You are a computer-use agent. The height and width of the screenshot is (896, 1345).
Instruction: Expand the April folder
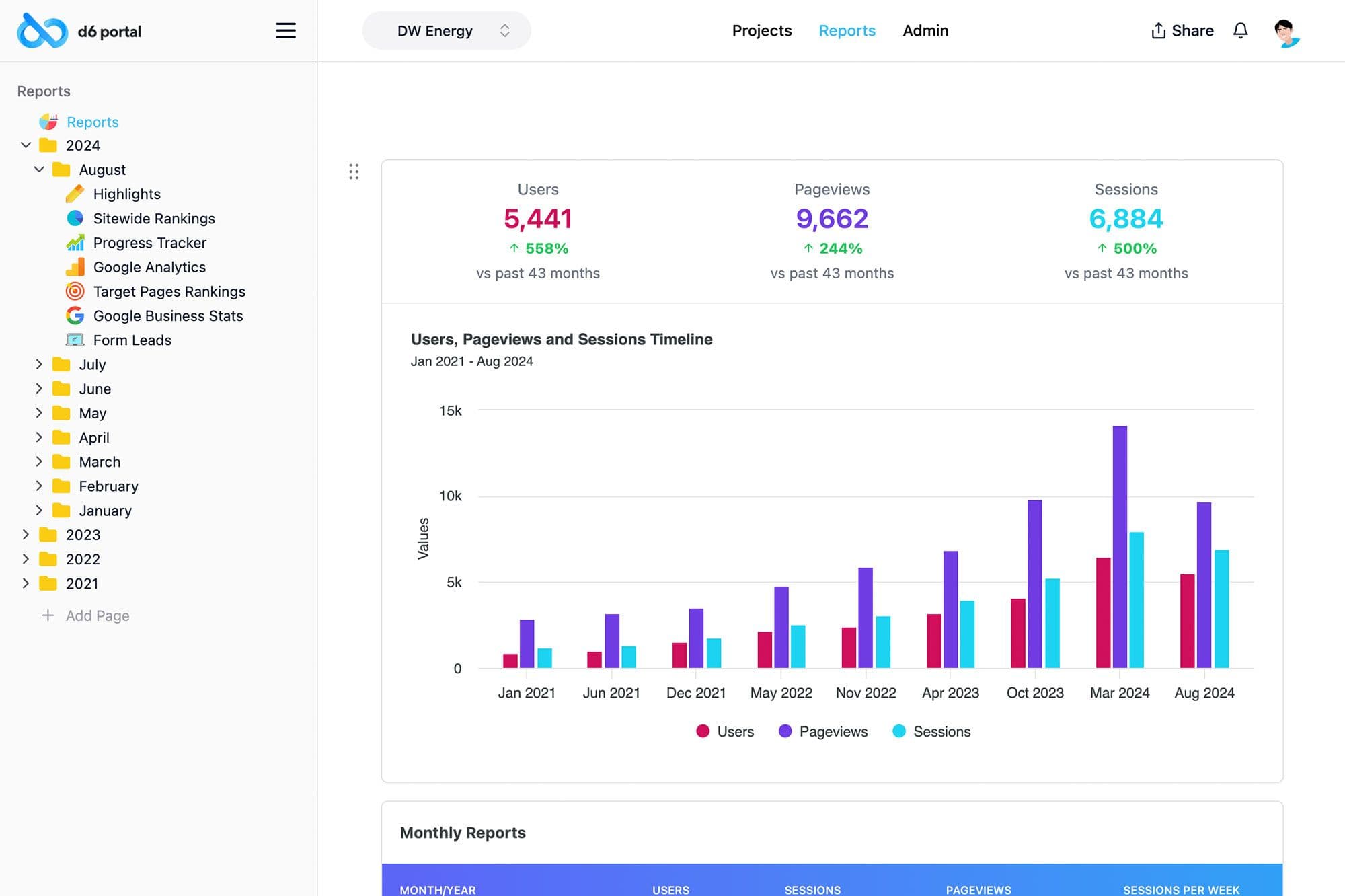coord(39,437)
